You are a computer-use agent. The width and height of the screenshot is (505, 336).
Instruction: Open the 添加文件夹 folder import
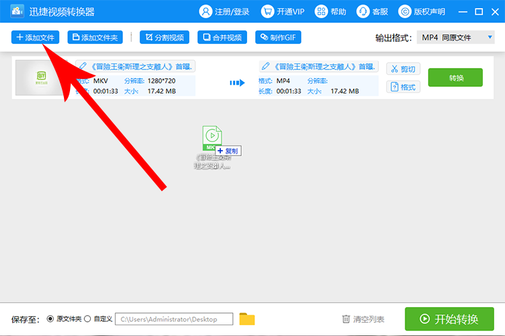click(x=95, y=37)
